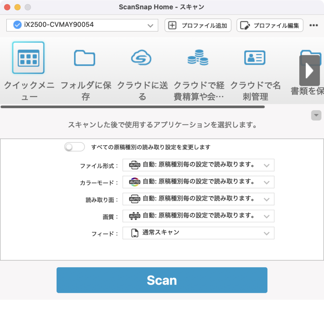Click the クラウドに送る profile label
The height and width of the screenshot is (310, 324).
tap(142, 91)
